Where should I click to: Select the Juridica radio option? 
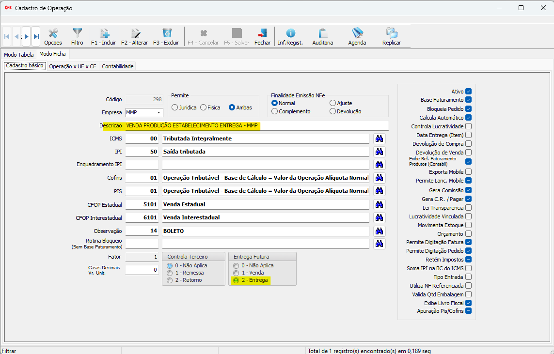pyautogui.click(x=174, y=108)
